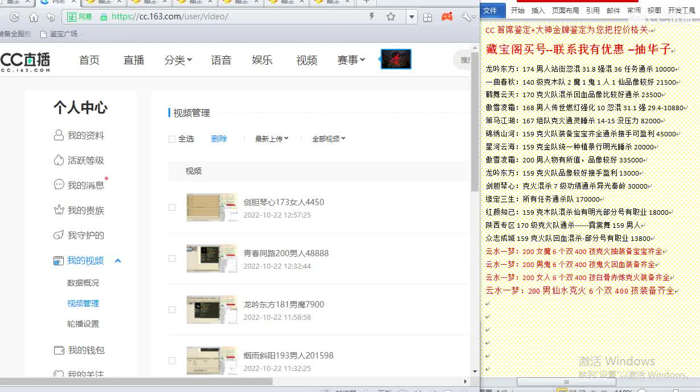Open 数据概况 under 我的视频

[83, 283]
